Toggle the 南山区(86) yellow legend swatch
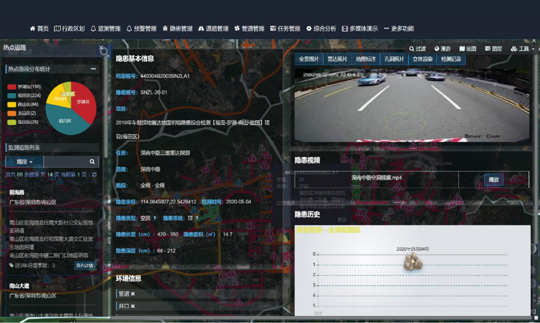 point(11,105)
